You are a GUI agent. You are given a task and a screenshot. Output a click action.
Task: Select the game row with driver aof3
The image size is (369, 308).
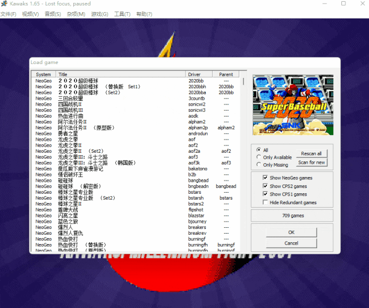tap(135, 157)
